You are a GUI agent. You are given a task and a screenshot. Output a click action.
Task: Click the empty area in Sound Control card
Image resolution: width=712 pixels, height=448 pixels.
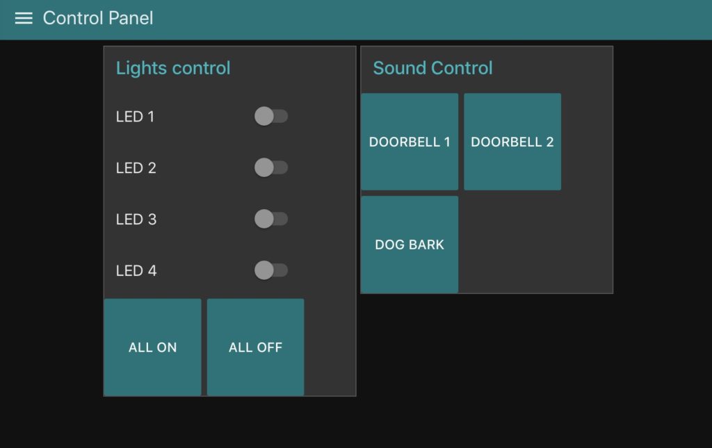535,244
